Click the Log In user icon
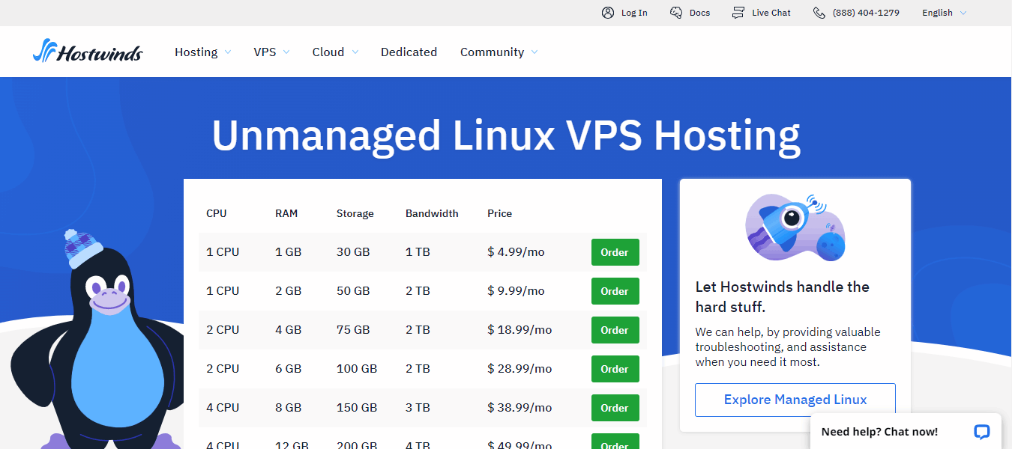The width and height of the screenshot is (1012, 449). tap(608, 13)
